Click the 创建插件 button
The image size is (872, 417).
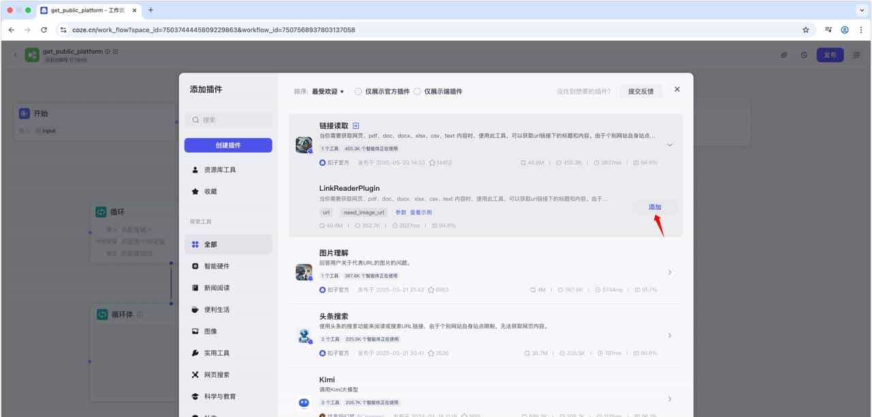point(227,145)
